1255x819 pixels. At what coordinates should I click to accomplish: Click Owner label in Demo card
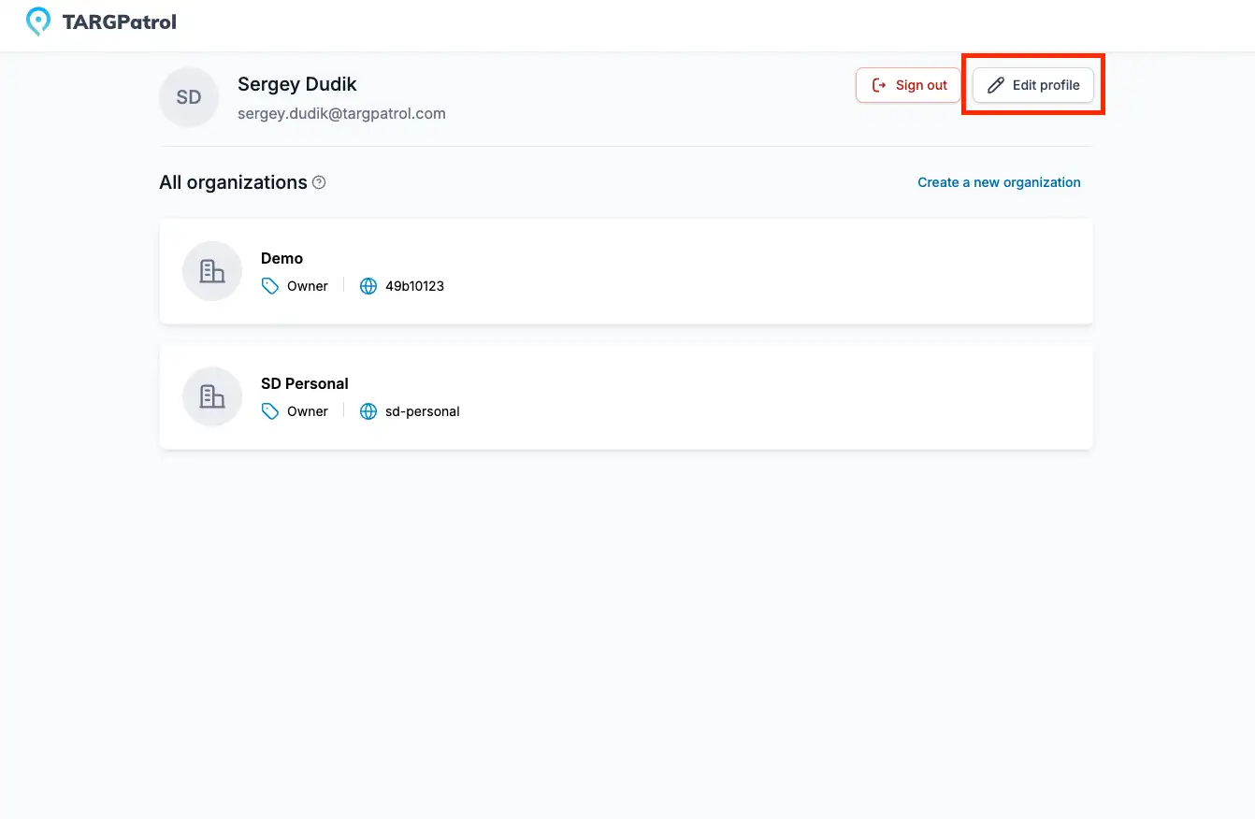308,286
